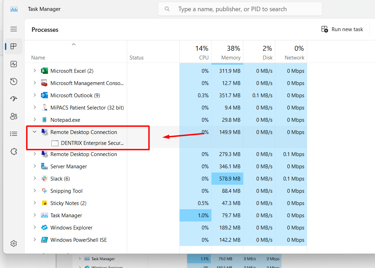Sort by the Disk column header
This screenshot has height=268, width=375.
pos(259,52)
